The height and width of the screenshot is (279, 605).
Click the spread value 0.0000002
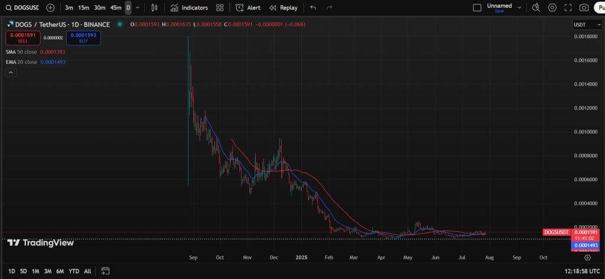53,38
